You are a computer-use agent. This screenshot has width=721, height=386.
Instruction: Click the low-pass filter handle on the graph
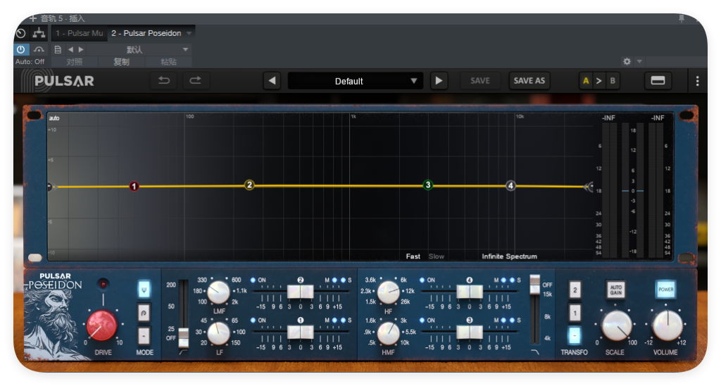pos(589,187)
